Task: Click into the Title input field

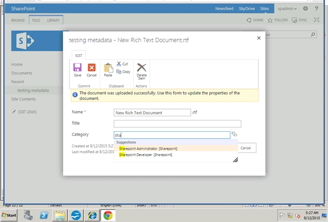Action: pyautogui.click(x=178, y=124)
